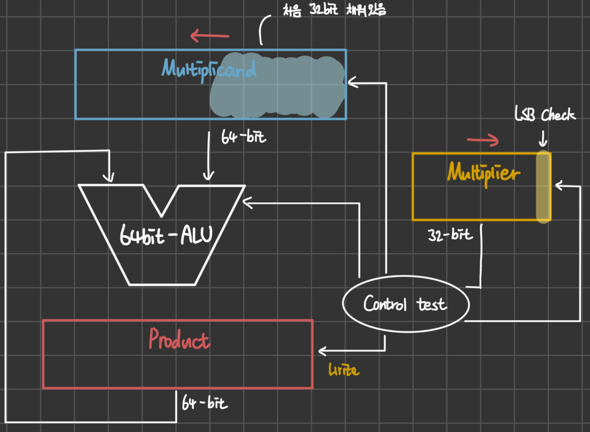Click the red left-pointing shift arrow

pos(210,36)
